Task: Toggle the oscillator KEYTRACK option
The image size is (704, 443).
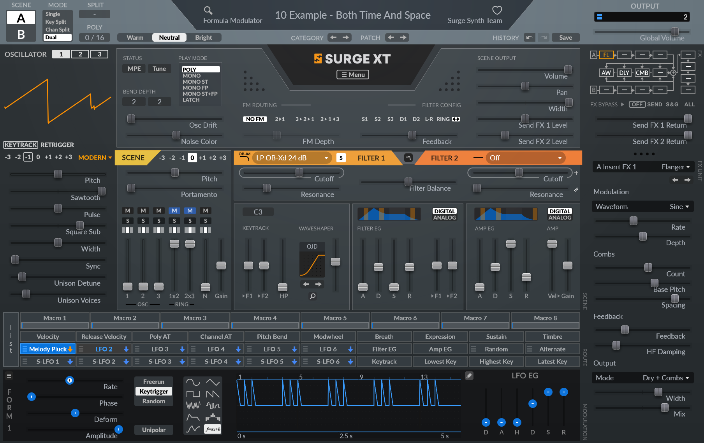Action: click(21, 145)
